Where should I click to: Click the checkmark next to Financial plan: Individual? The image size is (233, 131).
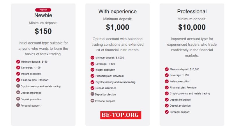click(92, 76)
